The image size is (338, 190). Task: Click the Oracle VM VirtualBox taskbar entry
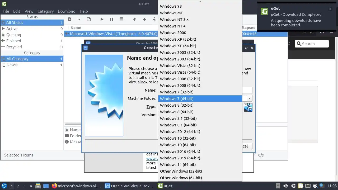(x=129, y=186)
